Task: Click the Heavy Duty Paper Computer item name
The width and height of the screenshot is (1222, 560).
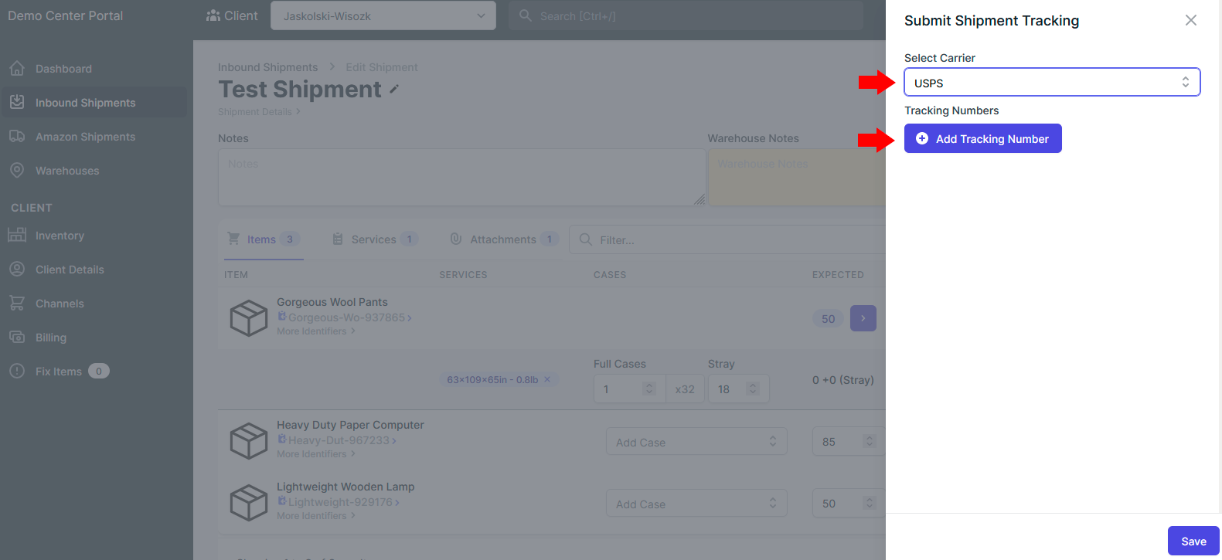Action: coord(350,425)
